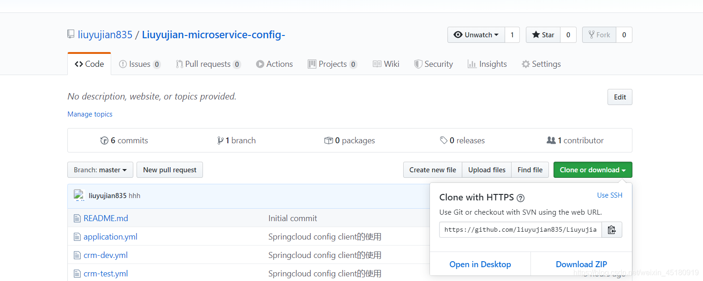Open the latest commit message hhh

click(135, 196)
